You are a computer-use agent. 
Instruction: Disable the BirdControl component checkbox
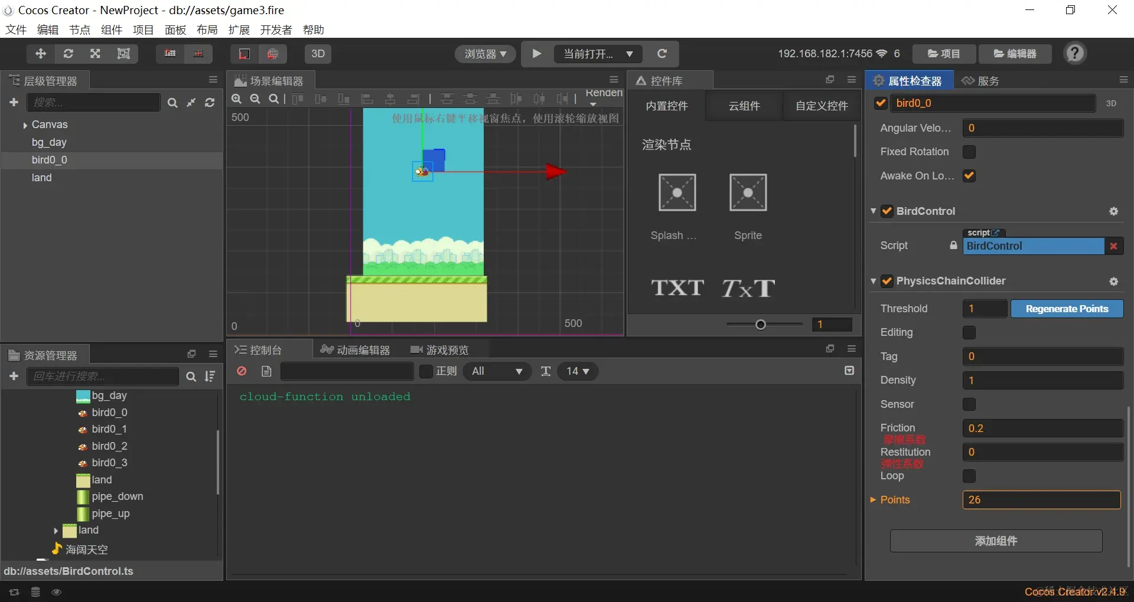887,211
